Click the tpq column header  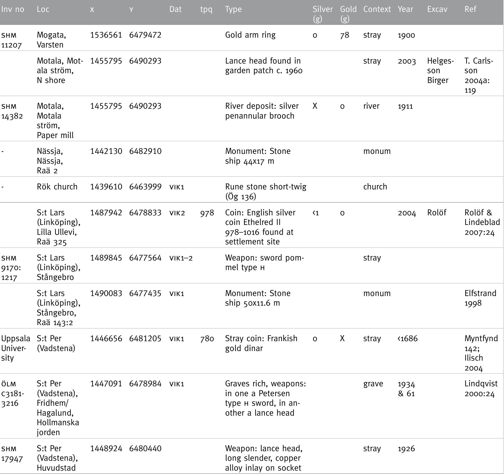point(206,9)
